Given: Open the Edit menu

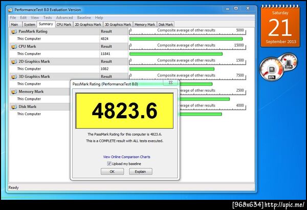Looking at the screenshot, I should pyautogui.click(x=24, y=17).
